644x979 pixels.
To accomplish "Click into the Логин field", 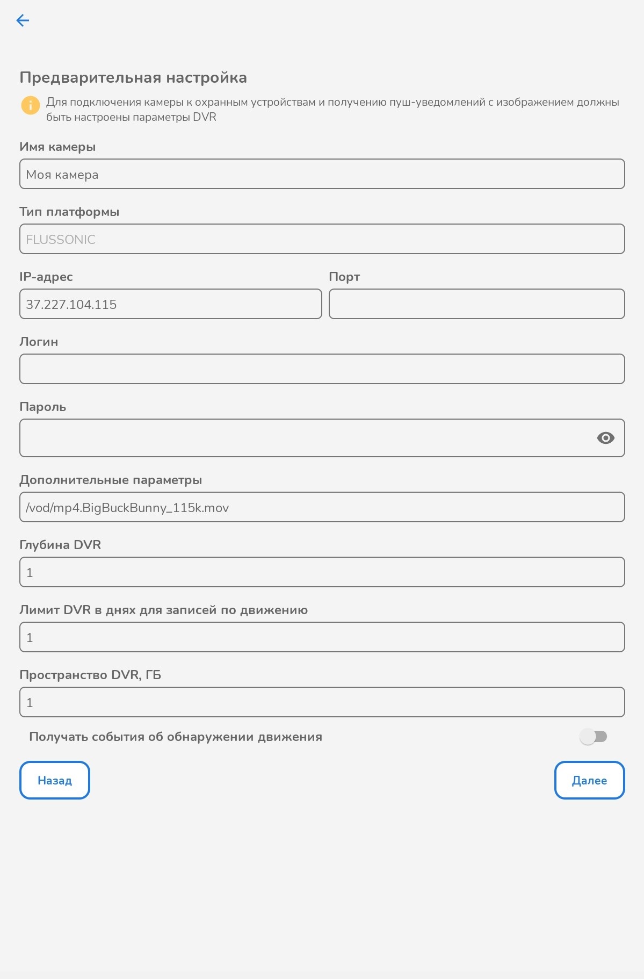I will (x=322, y=369).
